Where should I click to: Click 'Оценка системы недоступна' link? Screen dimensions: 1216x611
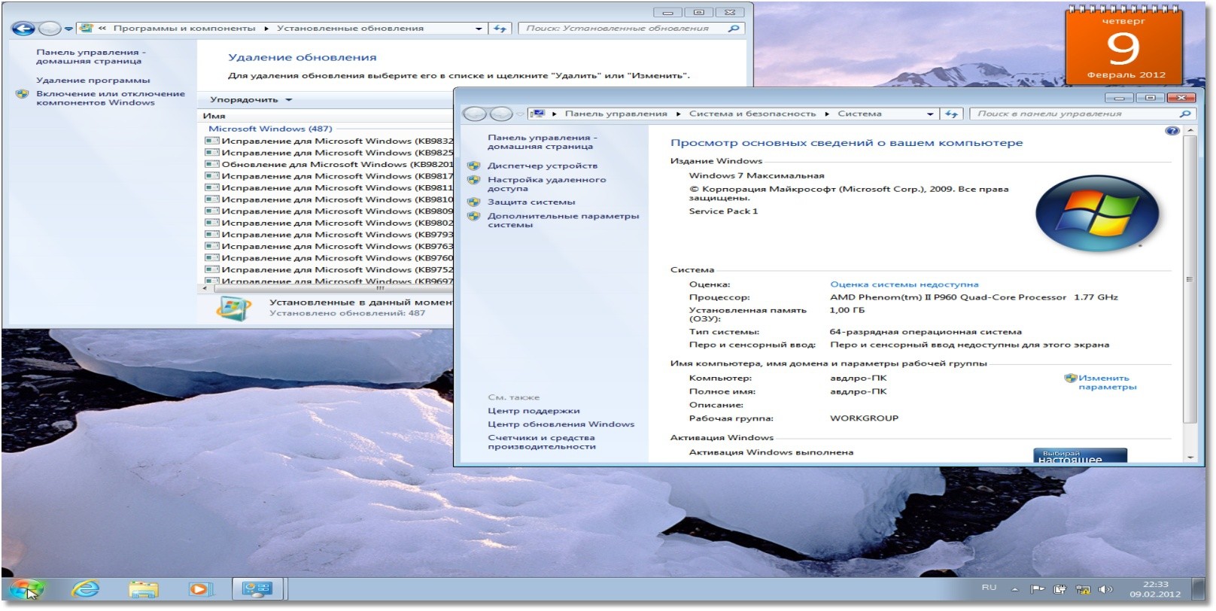point(904,284)
